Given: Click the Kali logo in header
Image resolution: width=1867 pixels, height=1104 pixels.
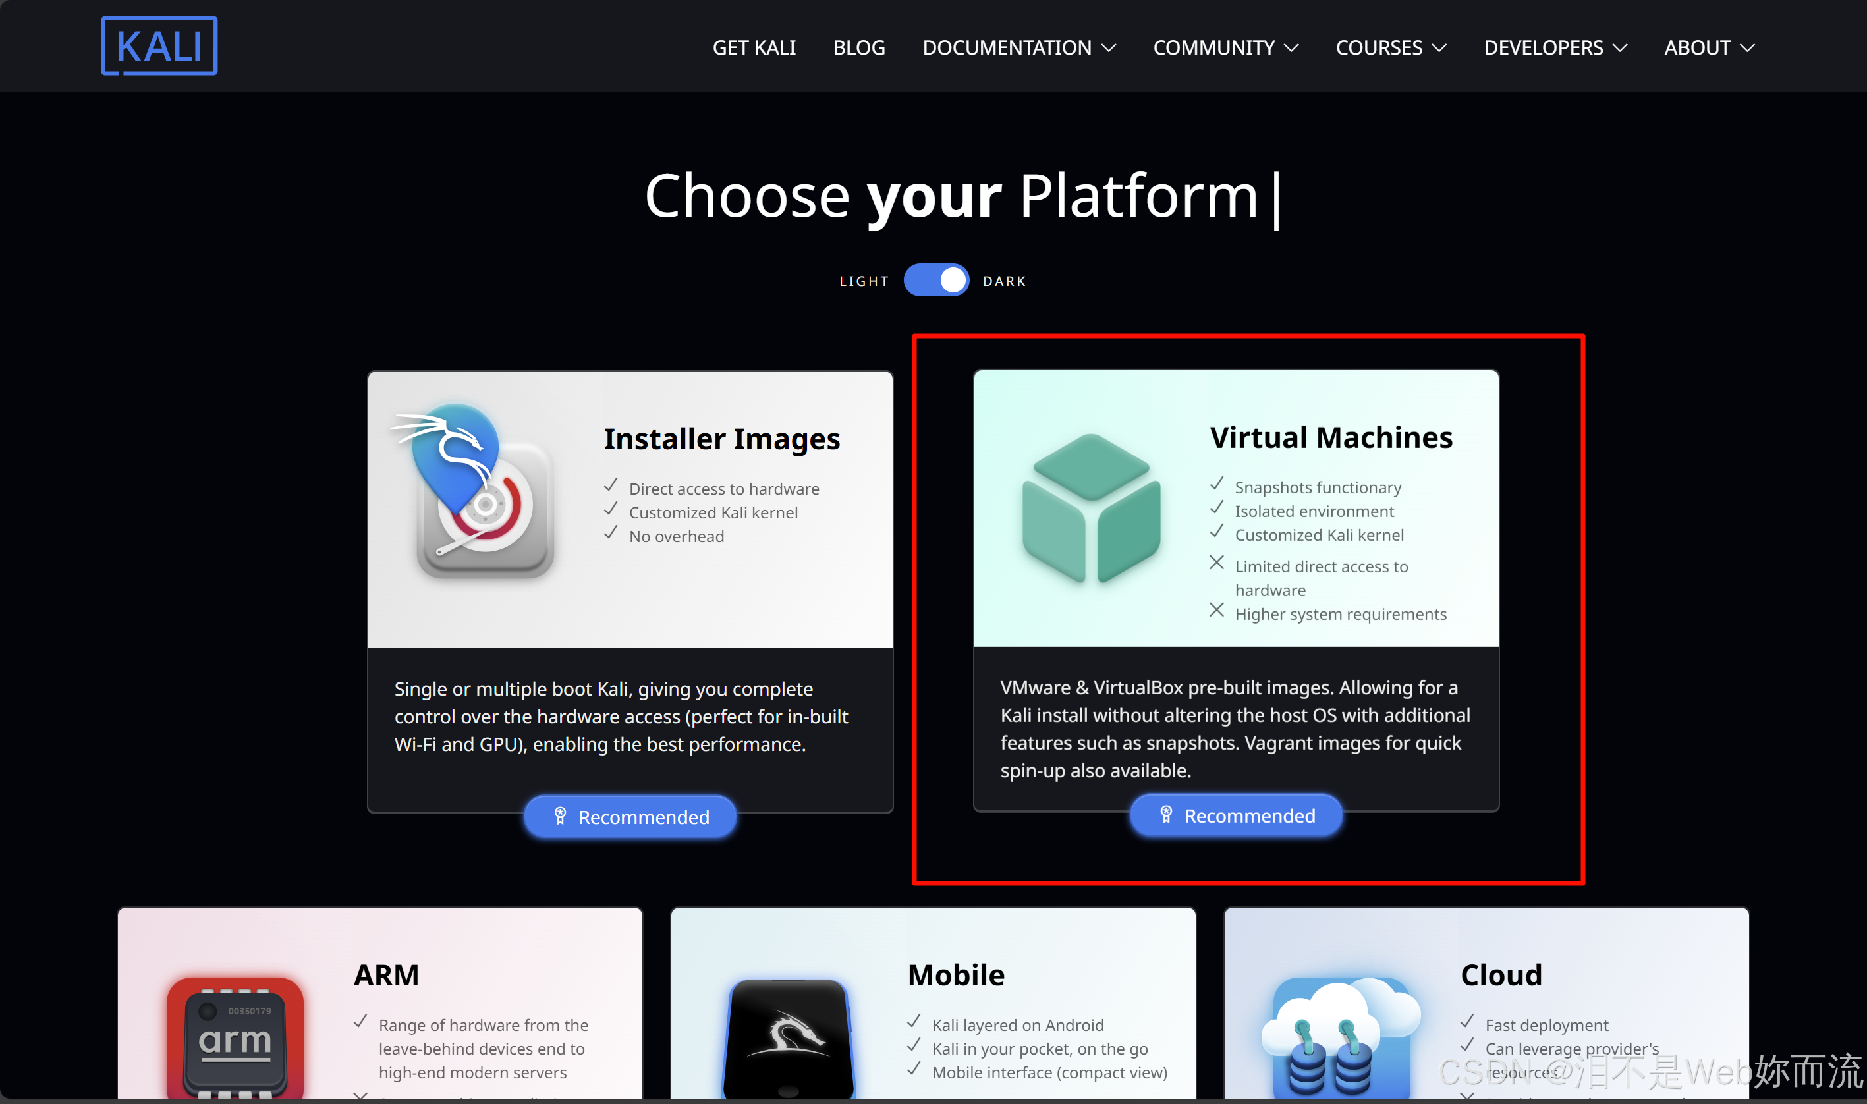Looking at the screenshot, I should point(159,46).
